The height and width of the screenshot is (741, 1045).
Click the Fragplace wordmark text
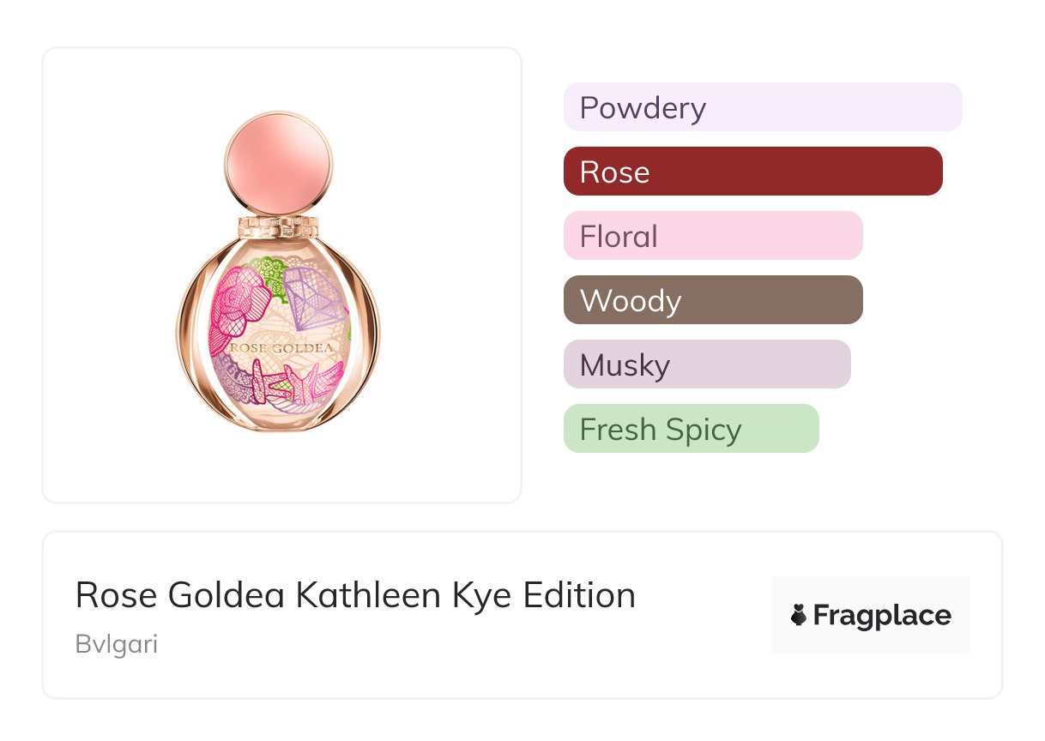pos(882,615)
